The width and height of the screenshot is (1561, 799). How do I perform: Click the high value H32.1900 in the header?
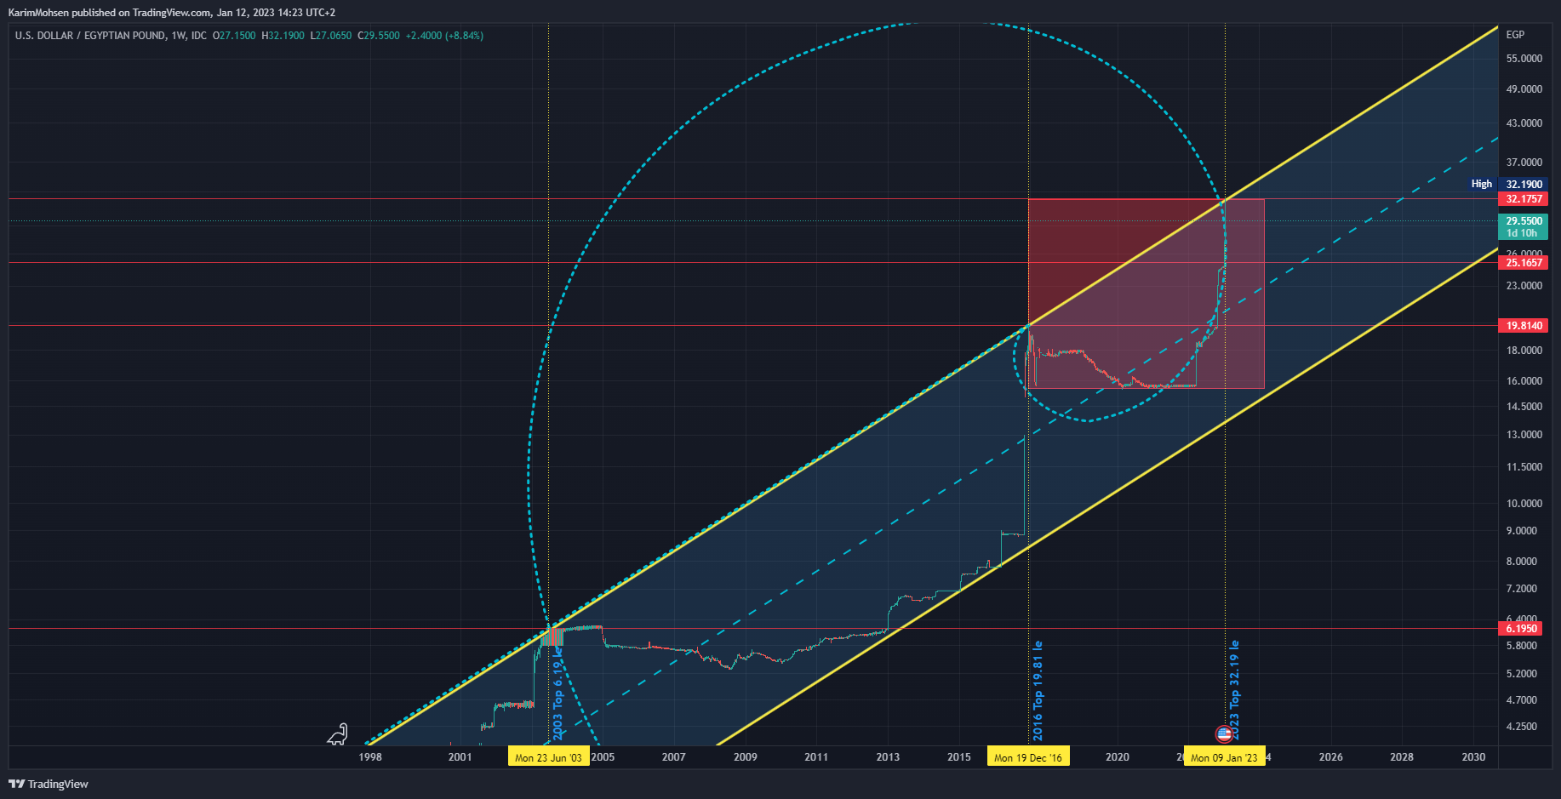pyautogui.click(x=283, y=36)
